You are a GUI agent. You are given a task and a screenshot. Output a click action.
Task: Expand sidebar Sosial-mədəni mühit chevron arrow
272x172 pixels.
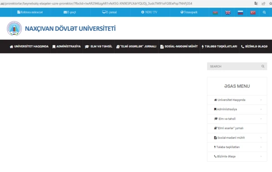click(261, 138)
